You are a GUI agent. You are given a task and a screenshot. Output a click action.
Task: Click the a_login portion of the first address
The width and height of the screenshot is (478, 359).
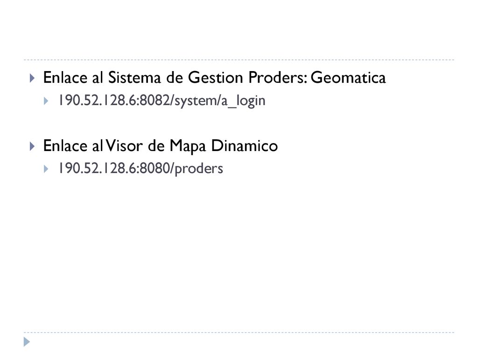(x=243, y=101)
